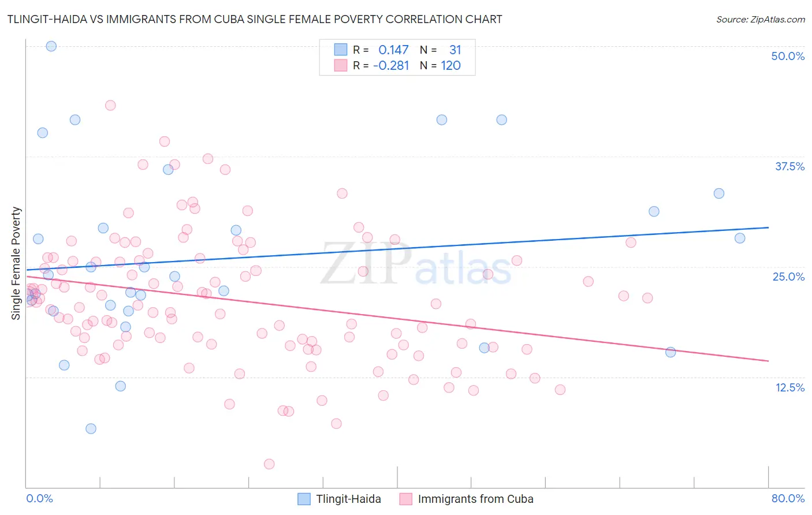The image size is (812, 515).
Task: Click the blue swatch in correlation stats box
Action: (x=341, y=50)
